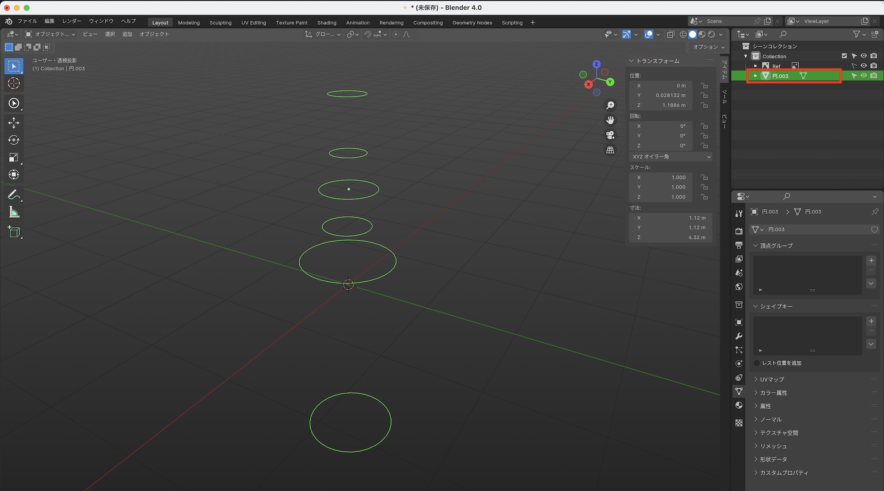Select the Rotate tool

coord(14,140)
